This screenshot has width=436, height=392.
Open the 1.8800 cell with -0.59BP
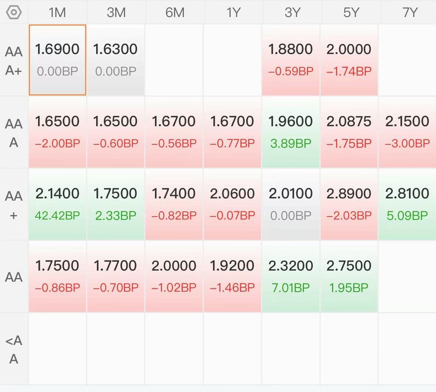[291, 60]
